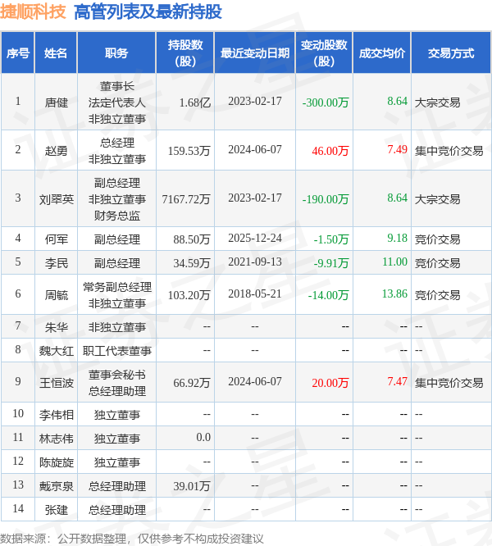Click sequence number 14
This screenshot has height=546, width=492.
click(18, 509)
